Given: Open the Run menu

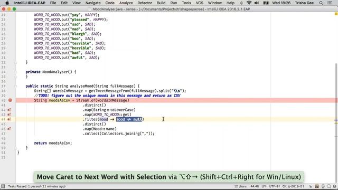Looking at the screenshot, I should pyautogui.click(x=174, y=3).
